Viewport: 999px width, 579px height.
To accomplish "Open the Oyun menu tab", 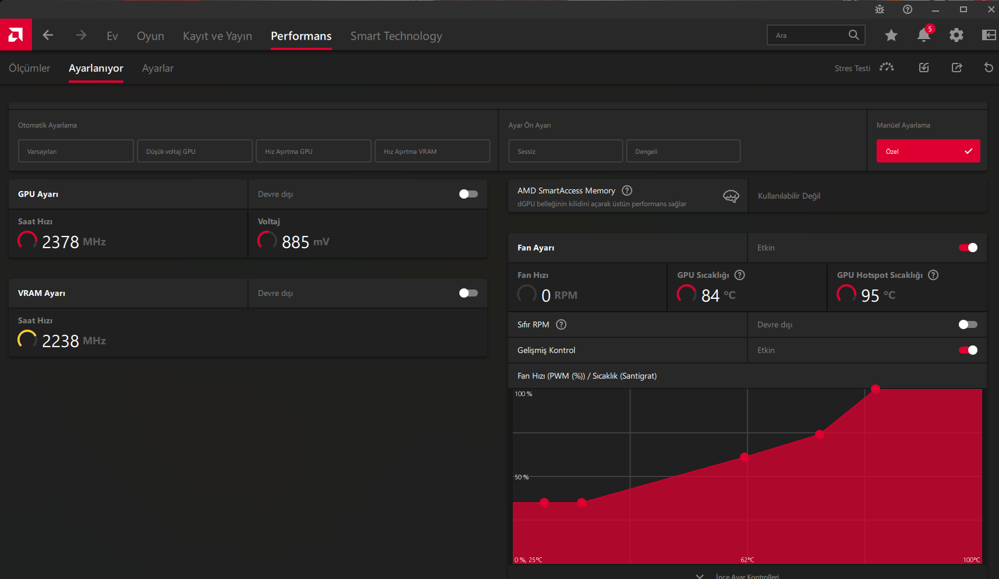I will [150, 36].
